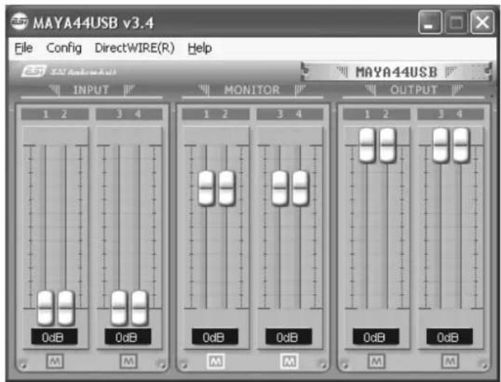501x382 pixels.
Task: Click Output channel 3 fader knob
Action: 440,145
